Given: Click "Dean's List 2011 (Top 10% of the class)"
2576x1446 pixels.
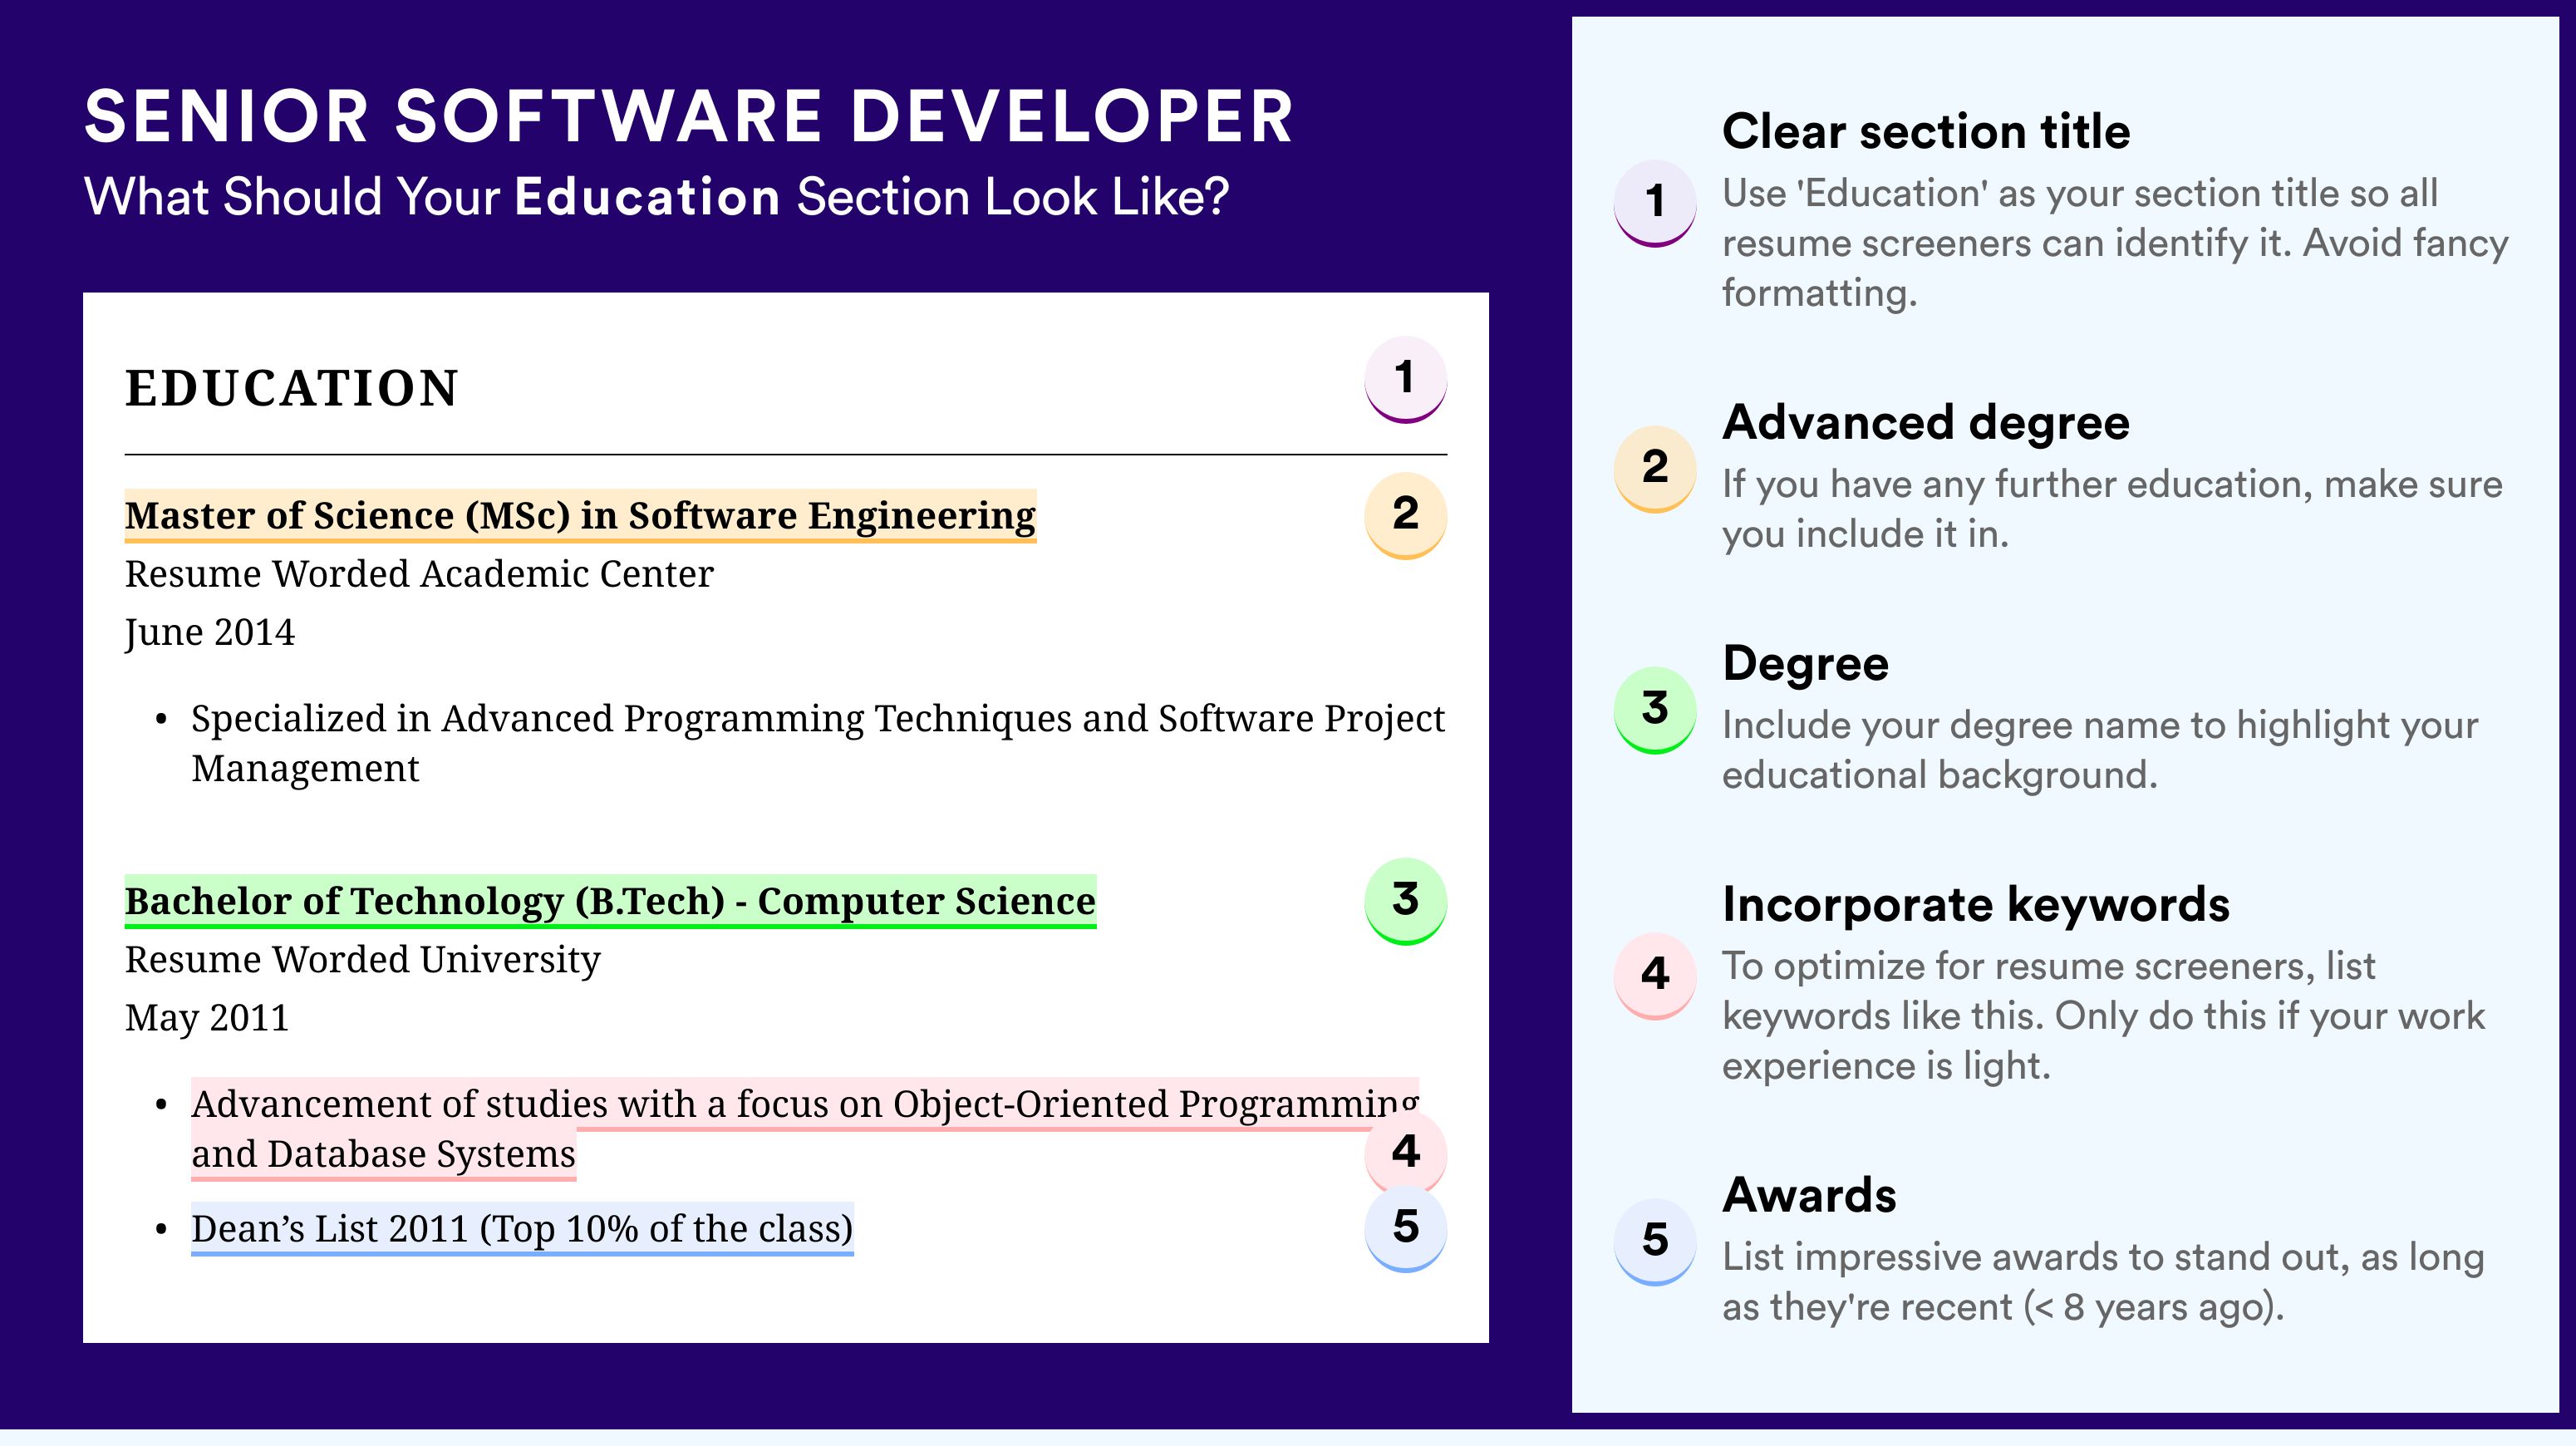Looking at the screenshot, I should [522, 1228].
